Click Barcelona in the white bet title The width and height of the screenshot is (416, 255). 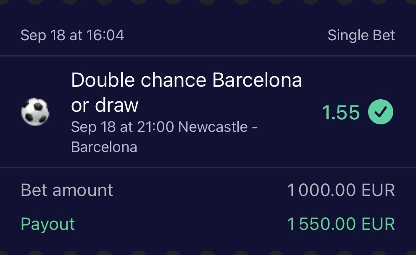(257, 80)
